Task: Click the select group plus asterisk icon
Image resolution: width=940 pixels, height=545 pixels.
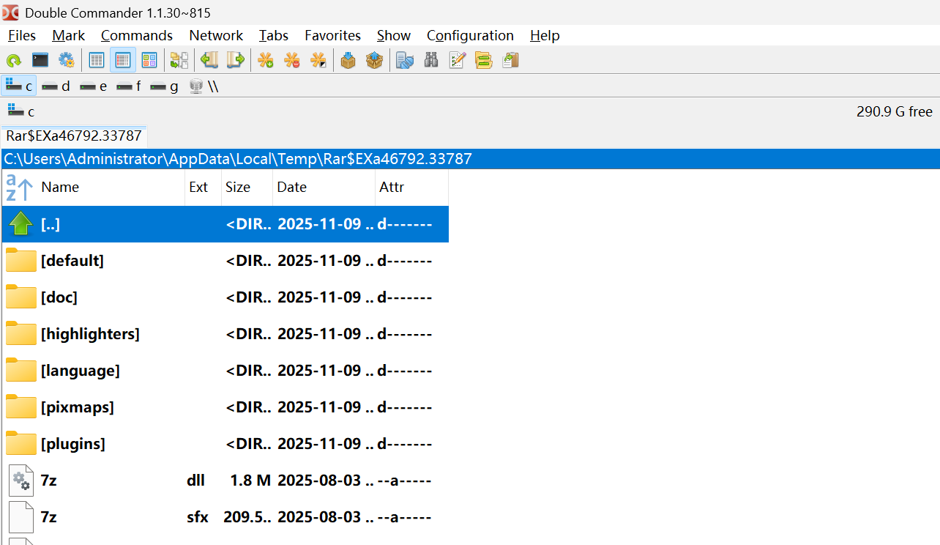Action: pyautogui.click(x=266, y=60)
